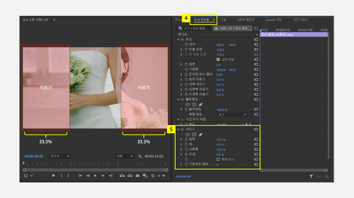Open the comparison view button

click(145, 176)
